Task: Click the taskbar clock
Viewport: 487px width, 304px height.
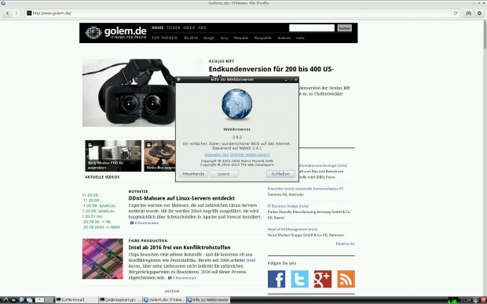Action: (x=466, y=299)
